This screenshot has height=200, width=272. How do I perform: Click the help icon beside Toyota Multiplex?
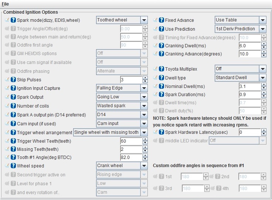[161, 69]
